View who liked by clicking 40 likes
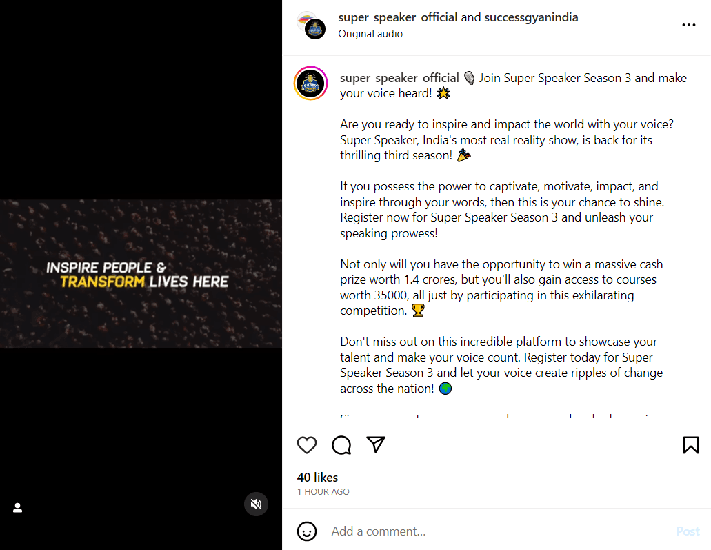 [x=317, y=477]
